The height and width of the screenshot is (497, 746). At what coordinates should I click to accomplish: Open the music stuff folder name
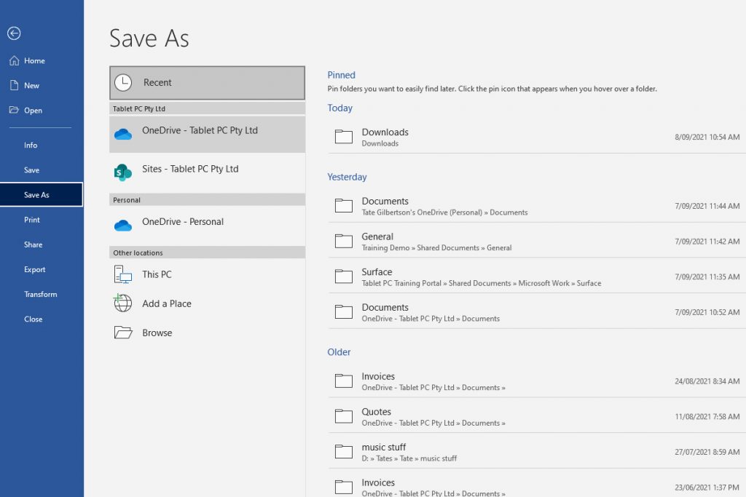(x=383, y=447)
